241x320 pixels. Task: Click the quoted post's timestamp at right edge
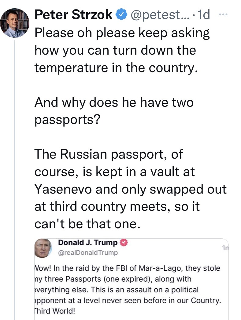225,248
